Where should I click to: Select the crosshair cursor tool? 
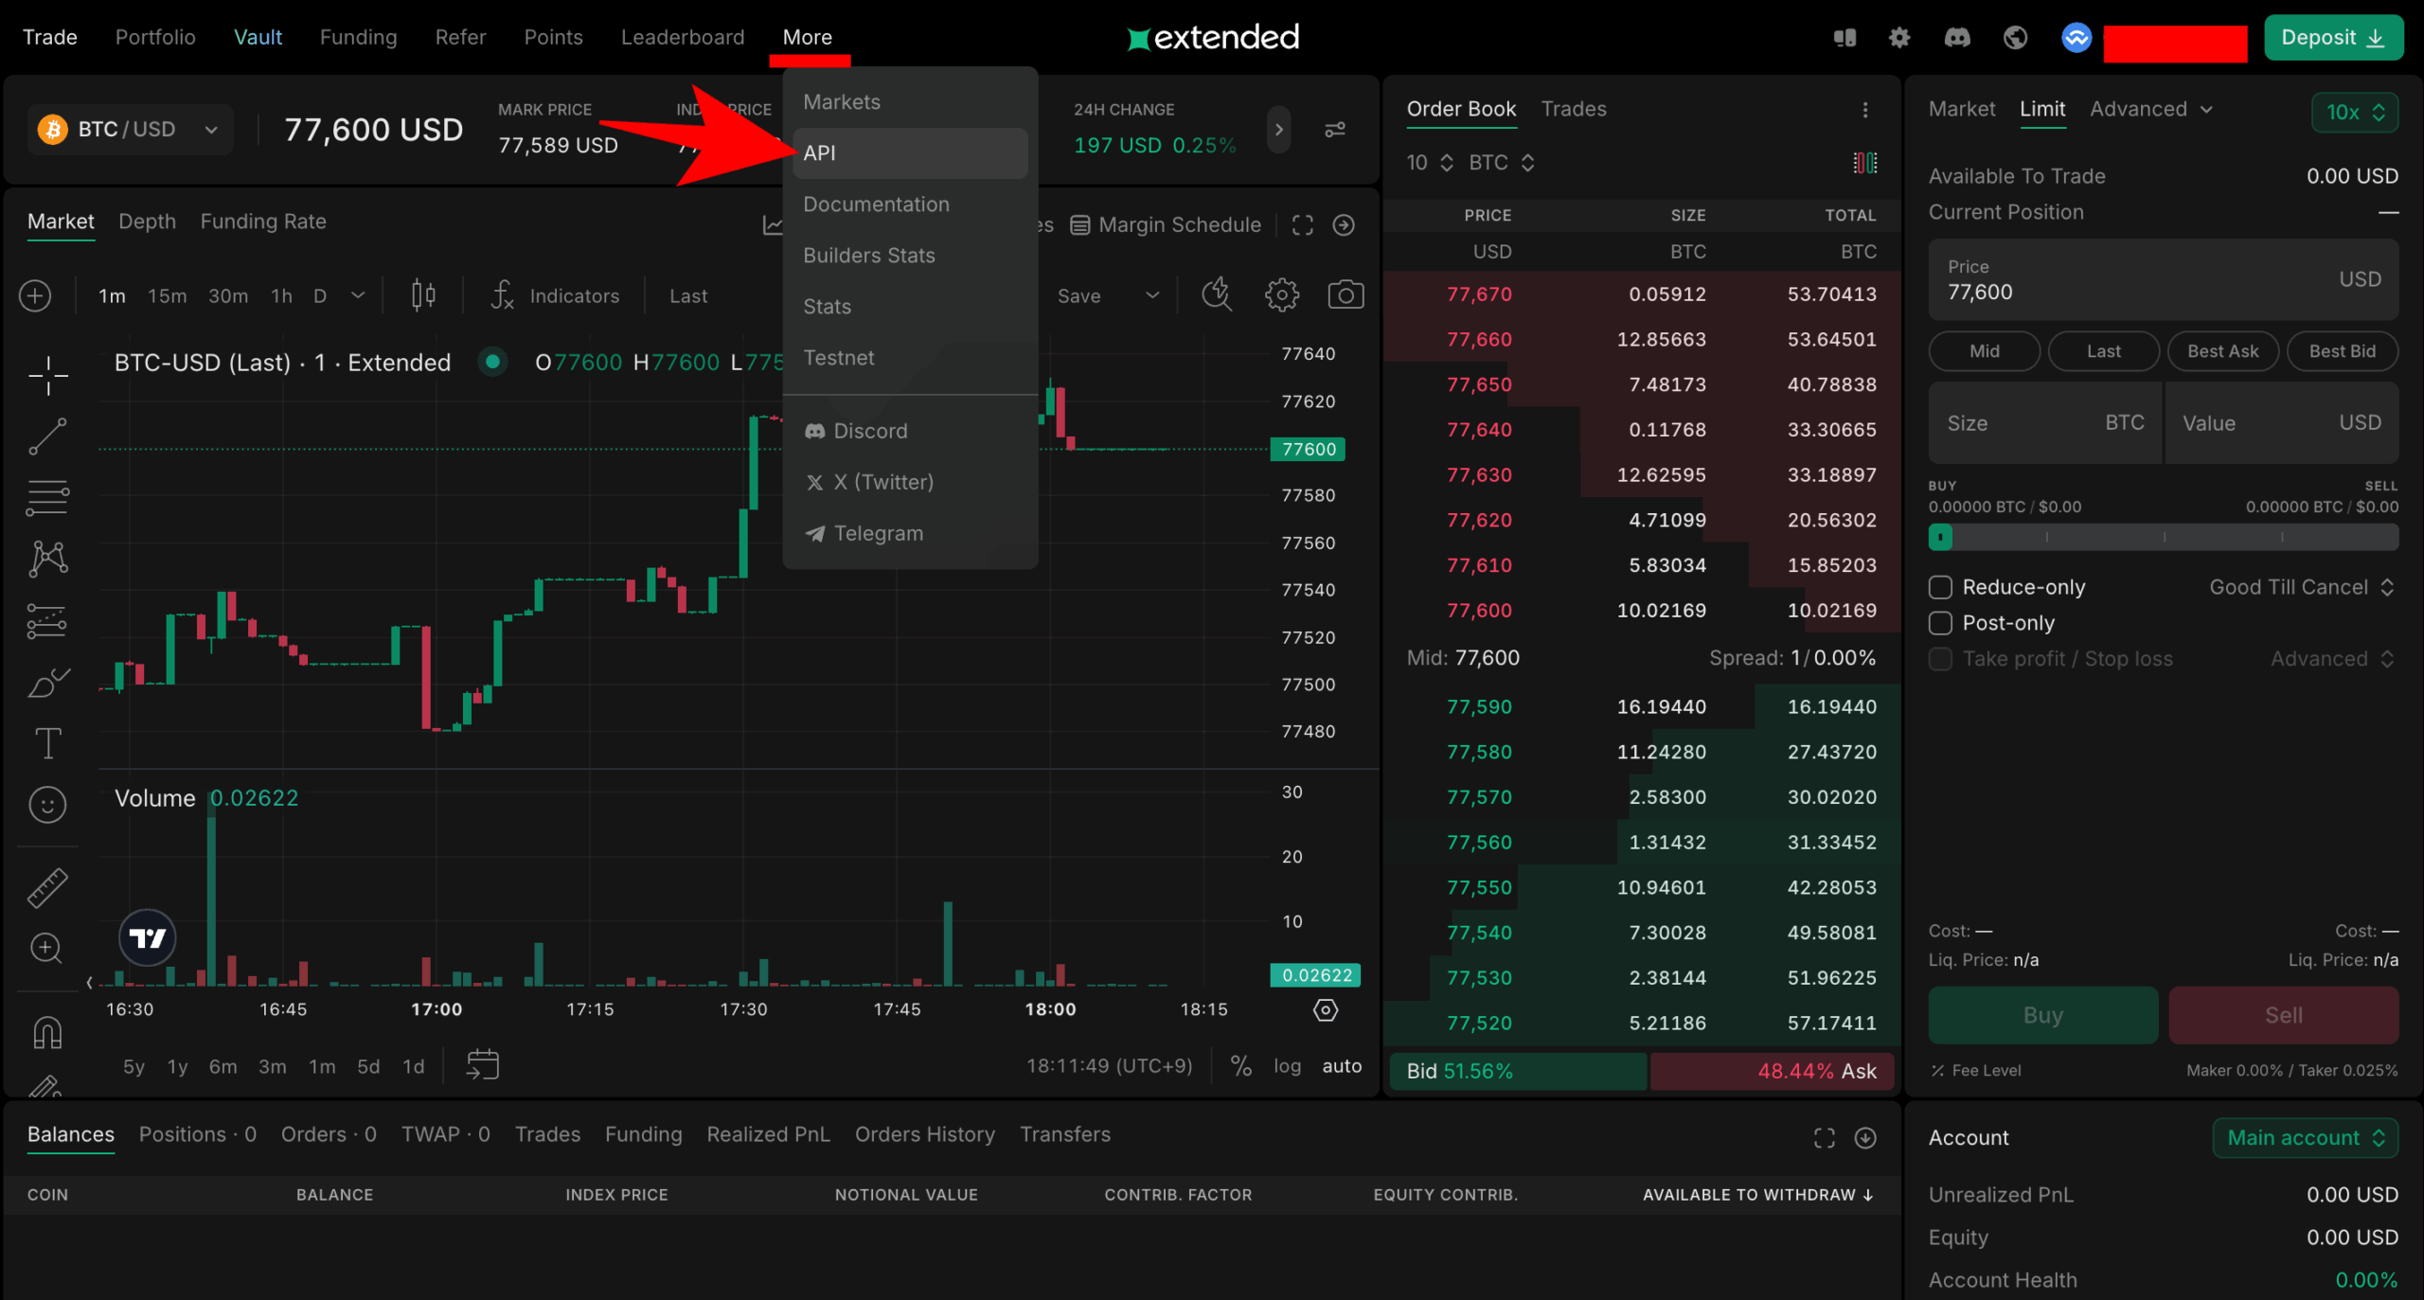47,376
